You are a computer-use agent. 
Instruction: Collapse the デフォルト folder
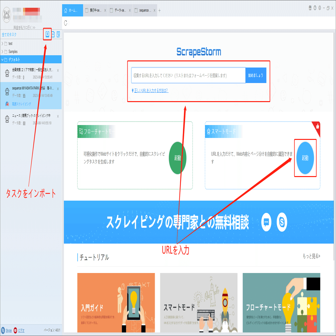2,59
